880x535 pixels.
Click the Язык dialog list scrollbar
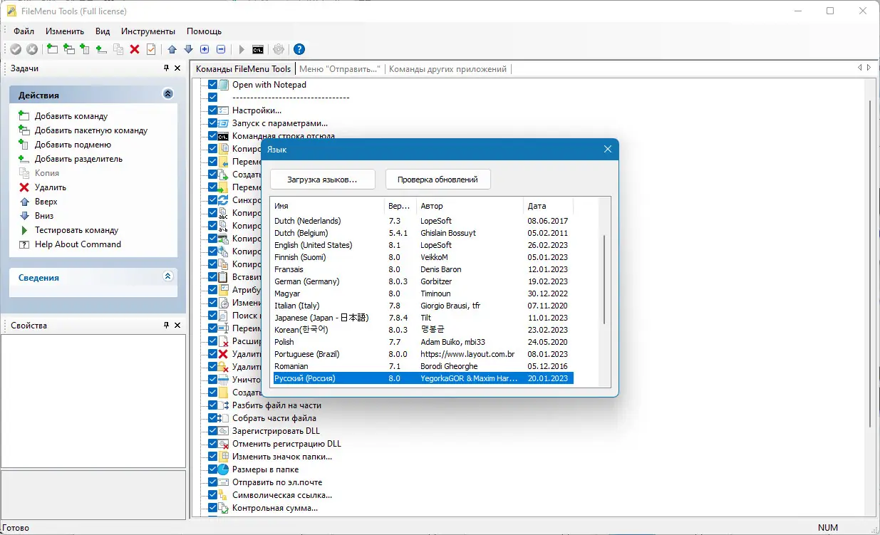tap(604, 279)
